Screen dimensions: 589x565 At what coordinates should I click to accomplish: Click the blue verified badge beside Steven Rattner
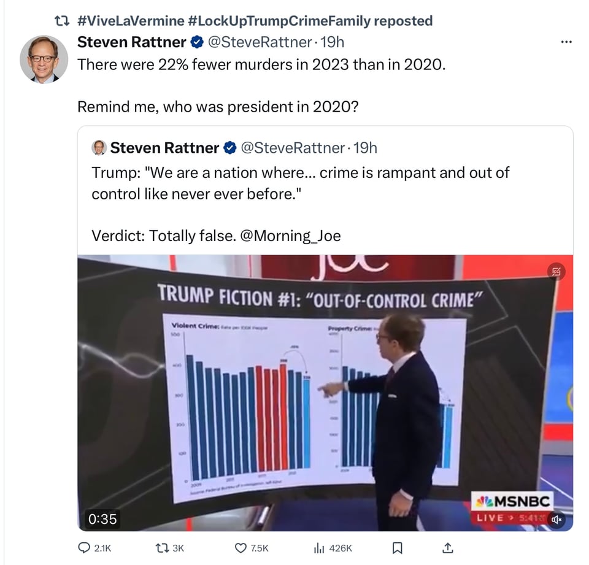(x=196, y=42)
